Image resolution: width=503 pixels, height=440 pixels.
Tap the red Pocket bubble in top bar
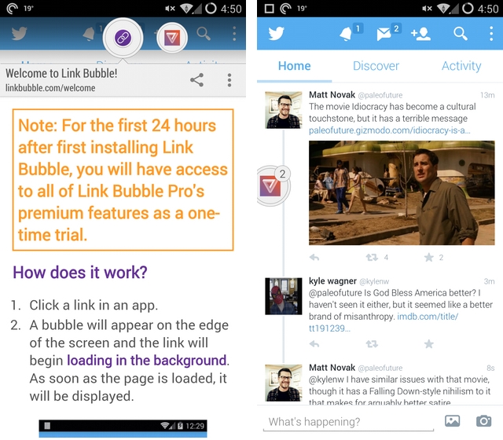click(x=172, y=37)
